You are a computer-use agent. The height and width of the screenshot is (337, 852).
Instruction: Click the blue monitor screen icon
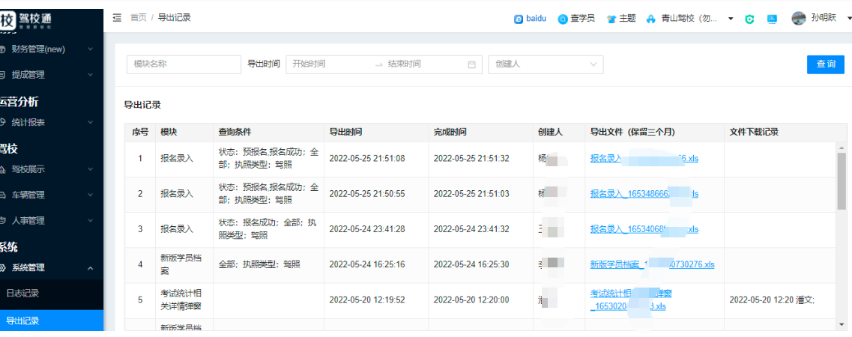(772, 19)
